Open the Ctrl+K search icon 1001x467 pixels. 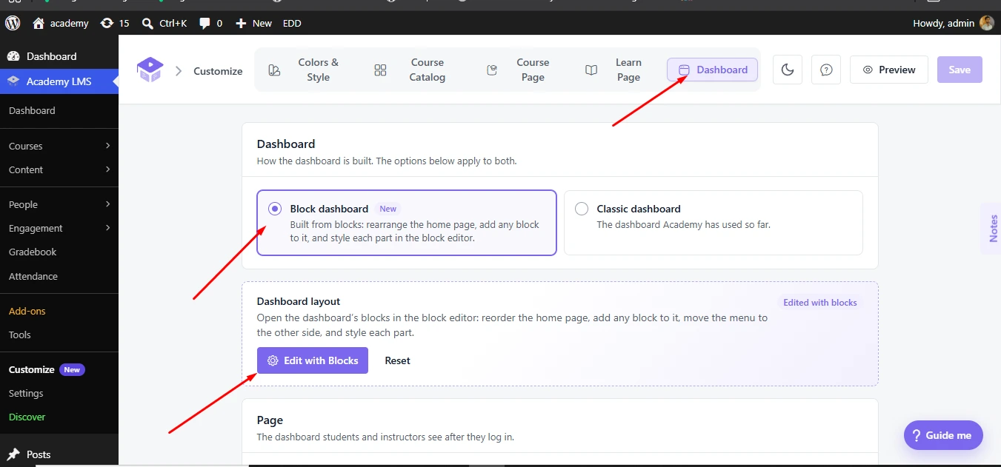tap(148, 23)
